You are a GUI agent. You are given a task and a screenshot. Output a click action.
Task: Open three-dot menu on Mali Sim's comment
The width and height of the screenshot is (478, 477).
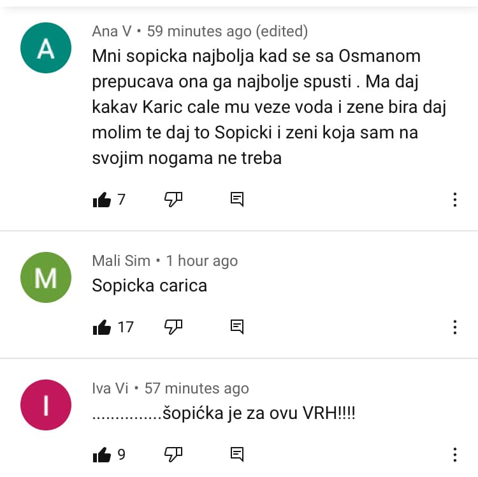(x=455, y=327)
